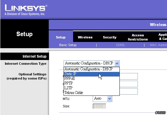Select Static IP from the list
The height and width of the screenshot is (115, 167).
[92, 74]
